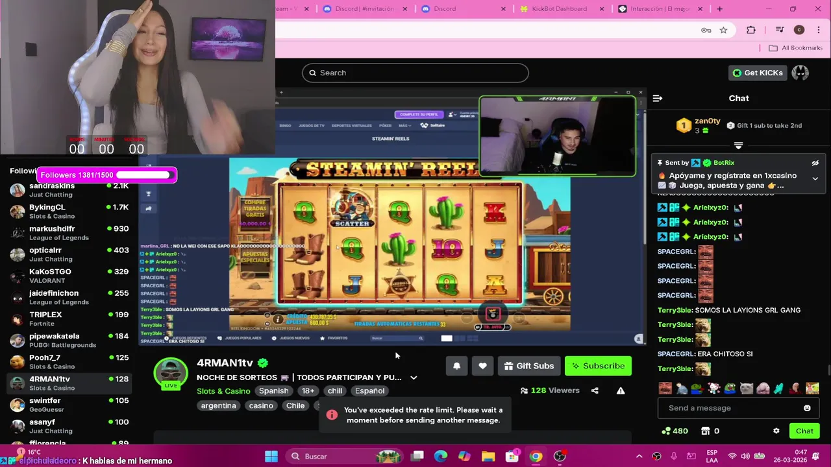Open the channel points 480 balance
Viewport: 831px width, 467px height.
(675, 431)
